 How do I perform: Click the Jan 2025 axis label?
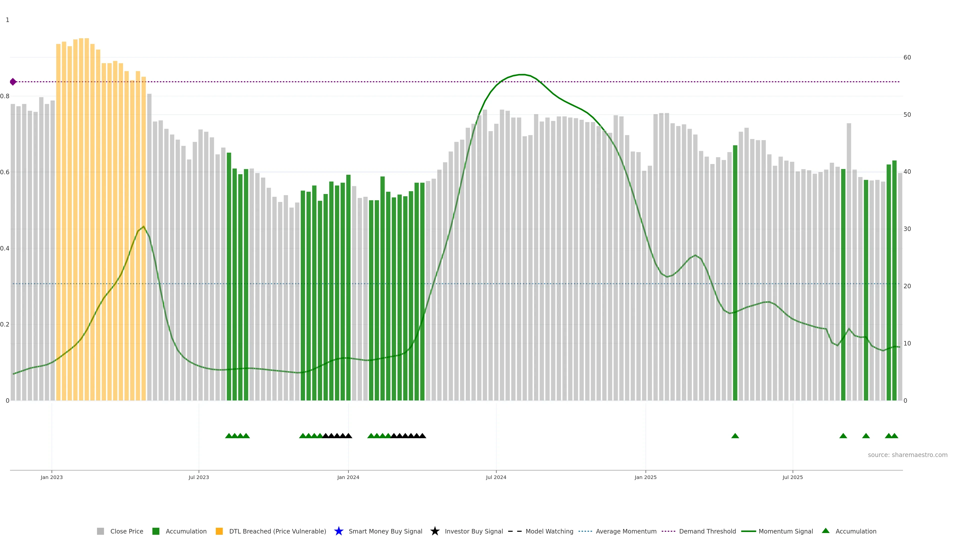click(645, 477)
